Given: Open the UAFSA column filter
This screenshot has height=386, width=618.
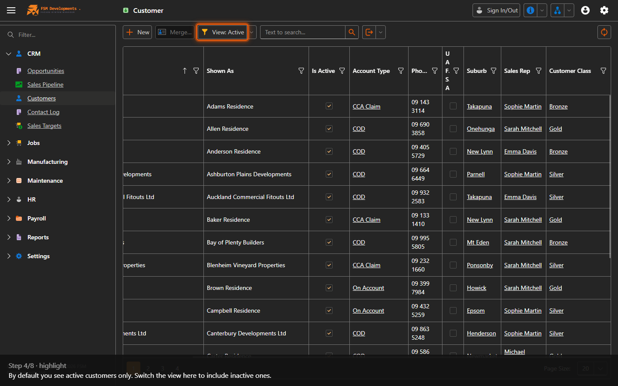Looking at the screenshot, I should coord(456,71).
